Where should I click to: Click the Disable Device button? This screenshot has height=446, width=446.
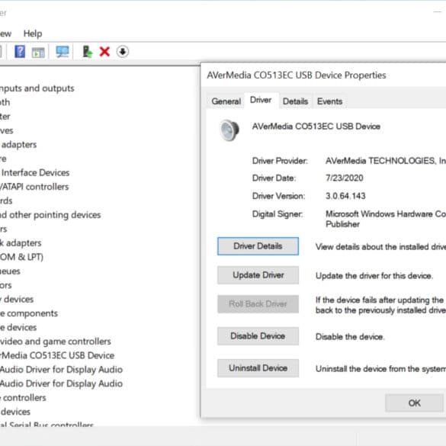pyautogui.click(x=258, y=336)
